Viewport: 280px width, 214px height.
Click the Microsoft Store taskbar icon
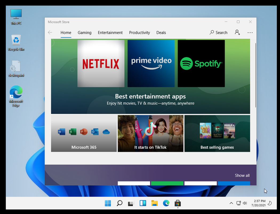(178, 203)
